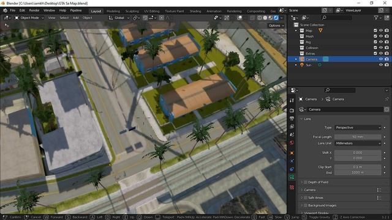Open the viewport View menu
This screenshot has width=392, height=220.
[51, 18]
